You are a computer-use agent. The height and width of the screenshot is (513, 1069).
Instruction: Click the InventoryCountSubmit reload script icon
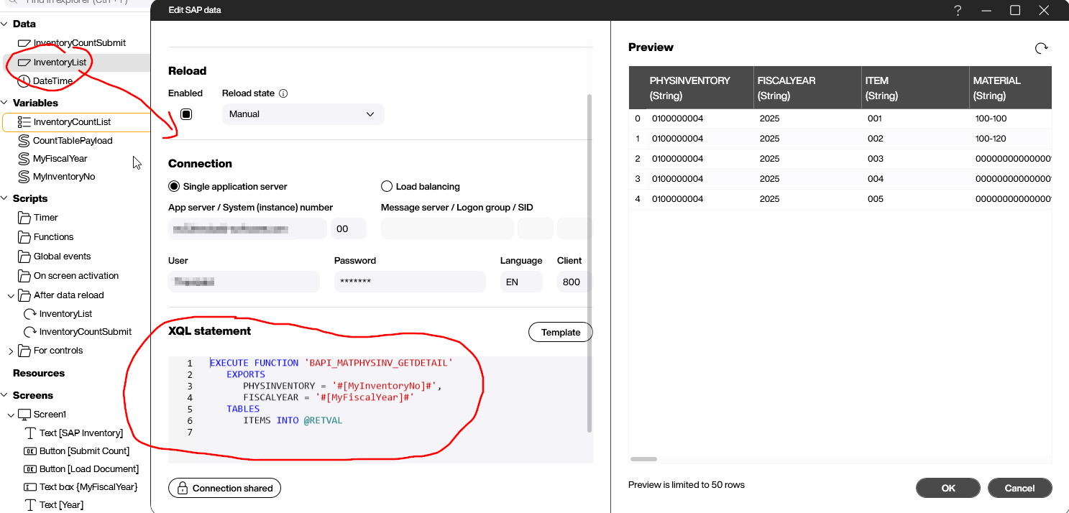30,332
